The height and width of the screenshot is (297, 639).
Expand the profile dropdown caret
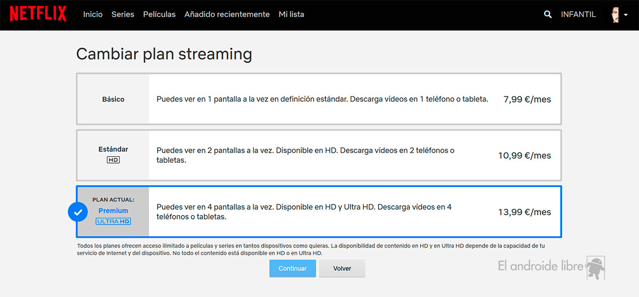coord(626,15)
